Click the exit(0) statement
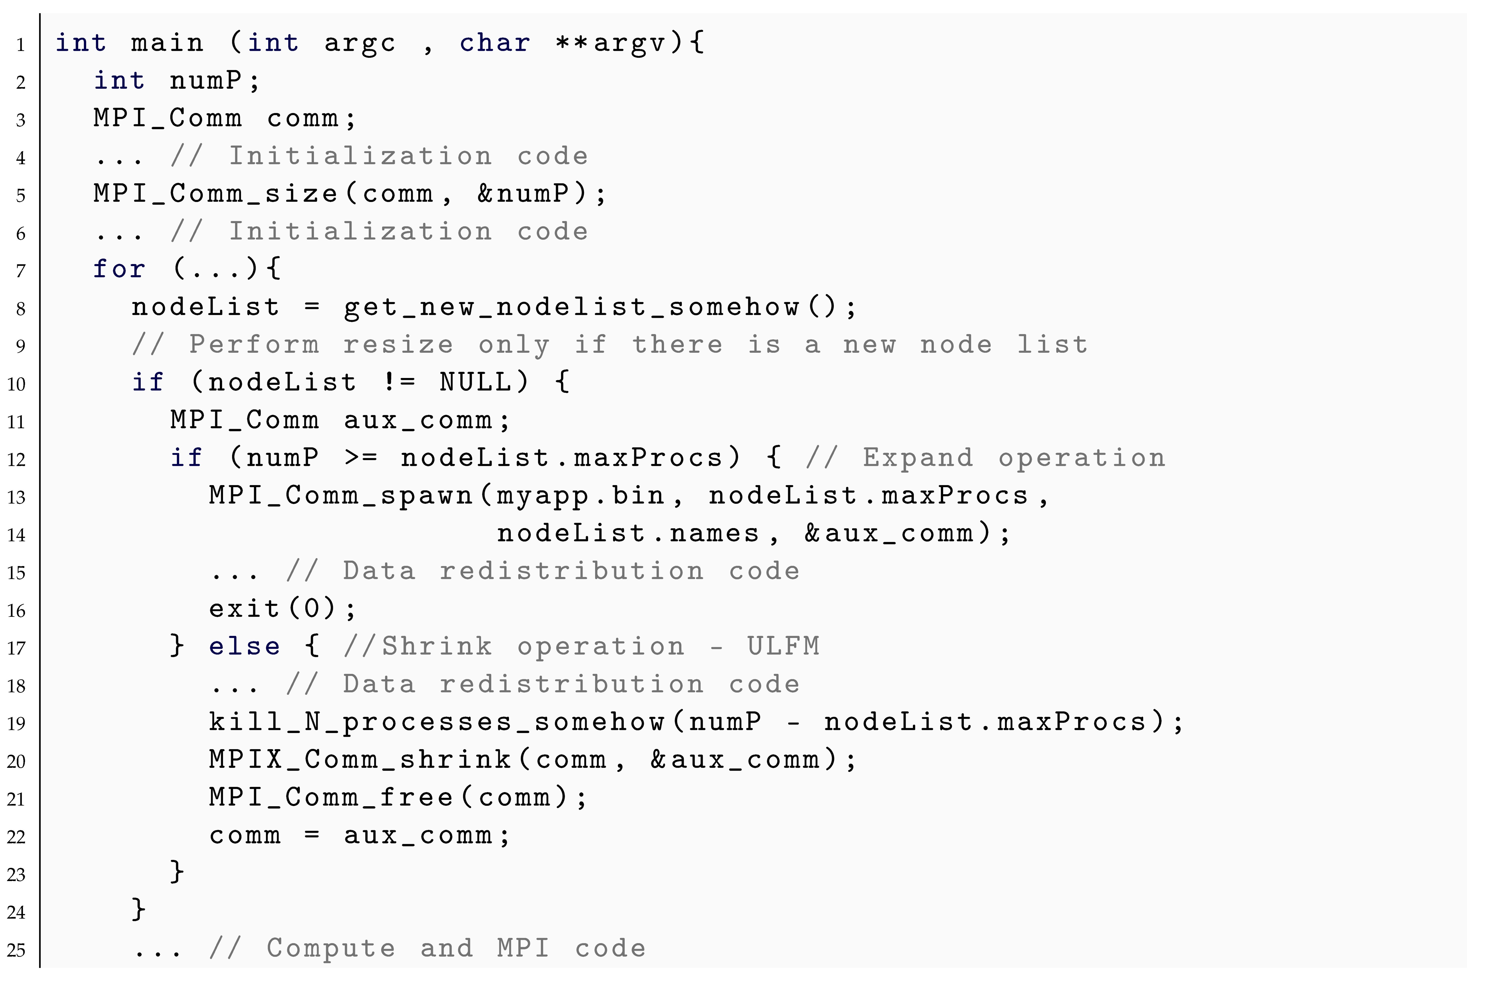Viewport: 1488px width, 995px height. [x=282, y=609]
